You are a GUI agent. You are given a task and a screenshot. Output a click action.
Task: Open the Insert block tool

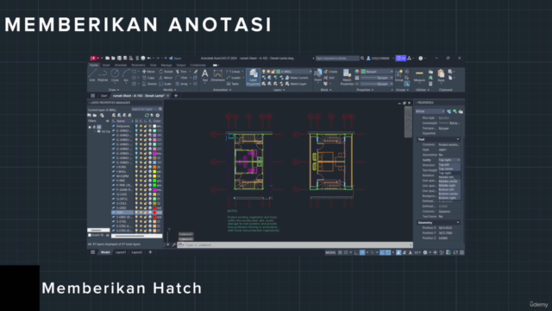tap(318, 75)
